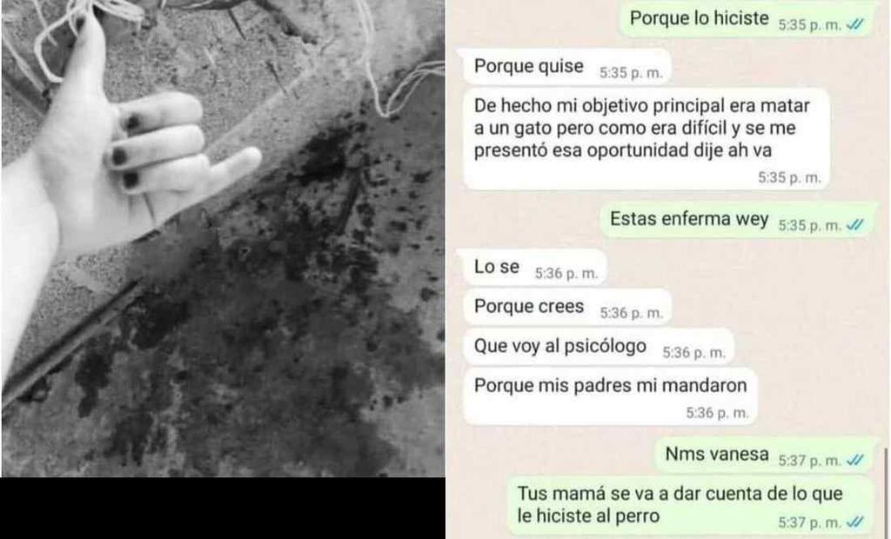Viewport: 891px width, 539px height.
Task: Click the 5:35 p. m. timestamp on "Porque quise"
Action: coord(631,73)
